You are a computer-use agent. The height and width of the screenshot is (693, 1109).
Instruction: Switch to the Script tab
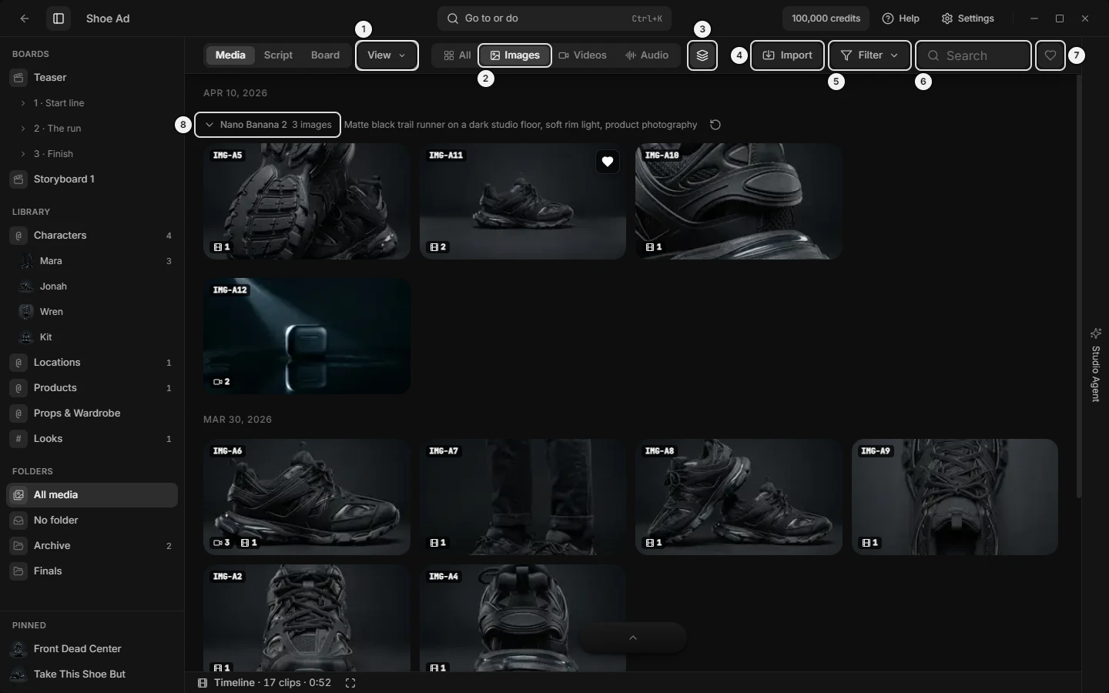[278, 55]
